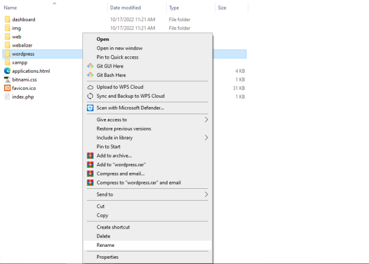Image resolution: width=369 pixels, height=264 pixels.
Task: Click the WinRAR icon beside Add to archive
Action: point(90,156)
